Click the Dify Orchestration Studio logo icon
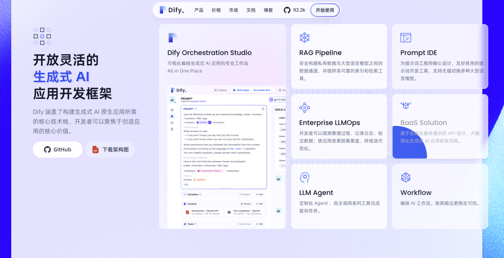Viewport: 504px width, 258px height. pos(172,38)
